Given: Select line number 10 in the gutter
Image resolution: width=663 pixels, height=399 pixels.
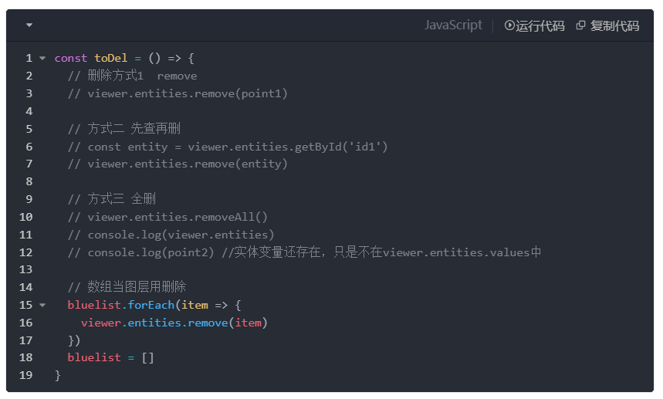Looking at the screenshot, I should coord(25,217).
